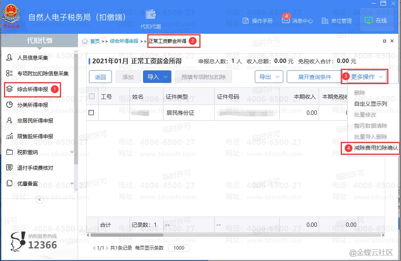This screenshot has height=261, width=401.
Task: Open the 操作手册 manual icon
Action: click(x=246, y=21)
